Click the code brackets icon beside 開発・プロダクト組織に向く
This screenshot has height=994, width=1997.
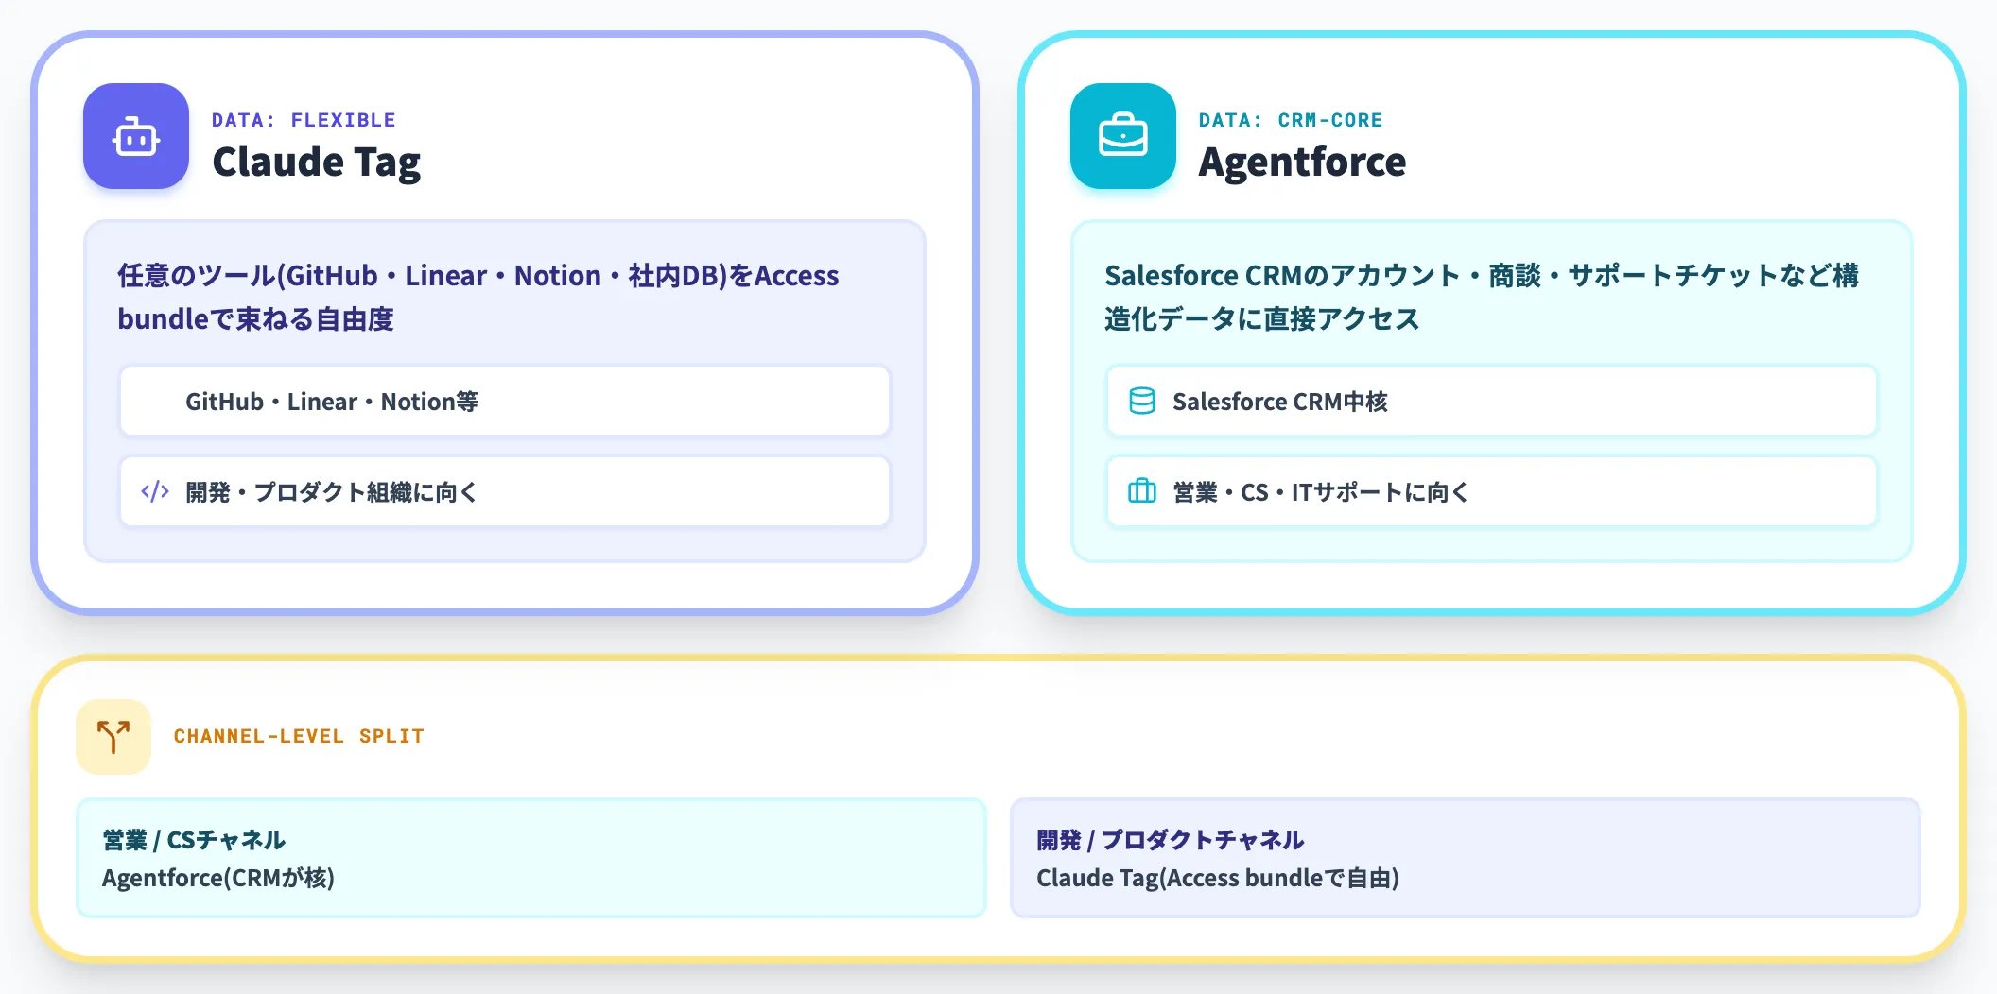click(155, 491)
